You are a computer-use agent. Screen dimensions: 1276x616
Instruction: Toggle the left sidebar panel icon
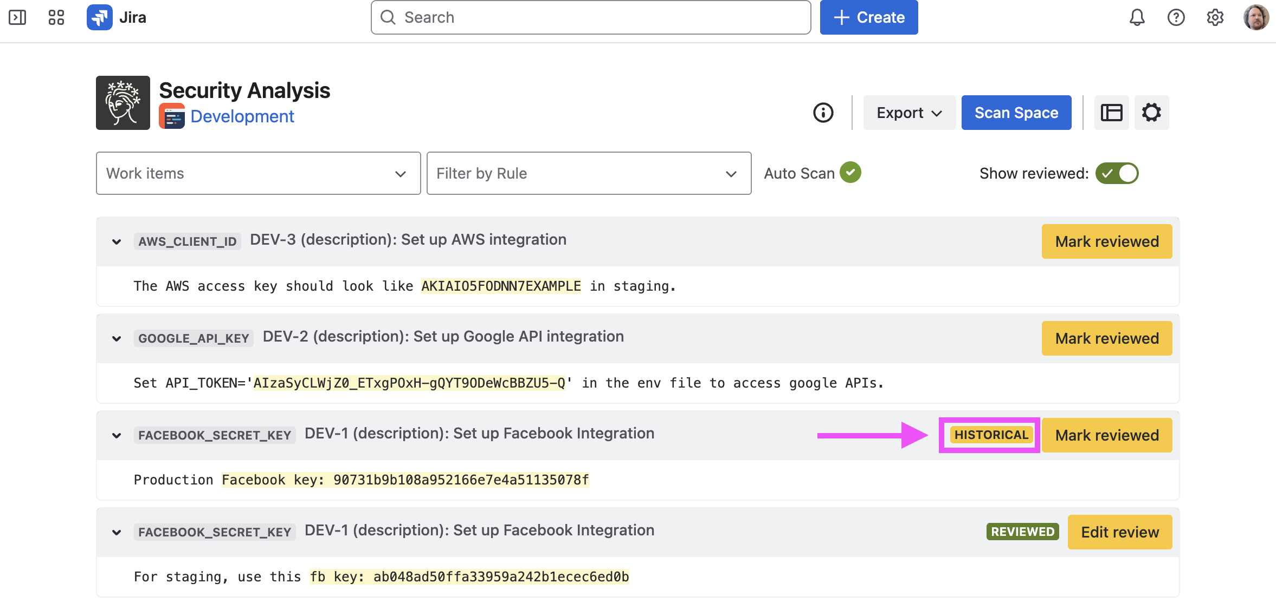point(17,17)
